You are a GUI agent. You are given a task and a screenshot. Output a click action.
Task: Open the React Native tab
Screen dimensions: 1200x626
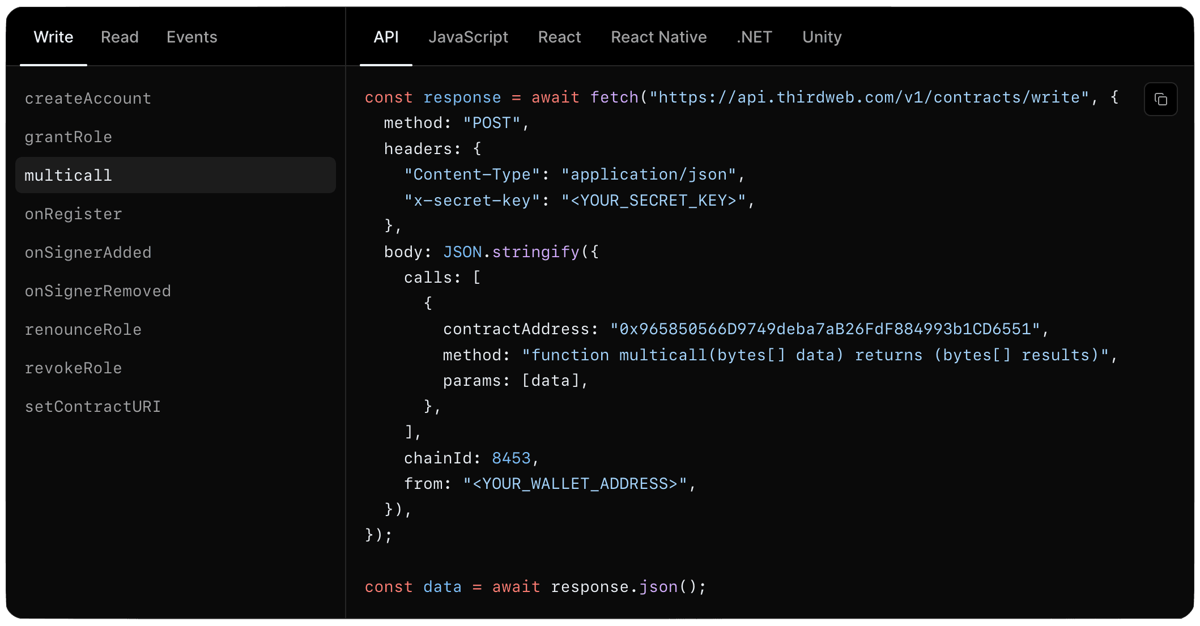click(x=658, y=37)
